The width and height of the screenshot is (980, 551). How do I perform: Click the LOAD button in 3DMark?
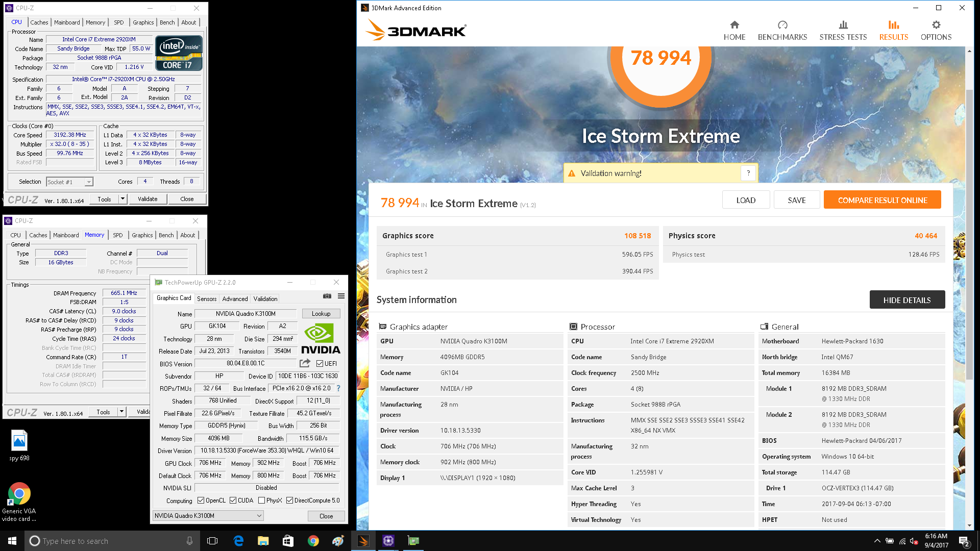pos(746,200)
